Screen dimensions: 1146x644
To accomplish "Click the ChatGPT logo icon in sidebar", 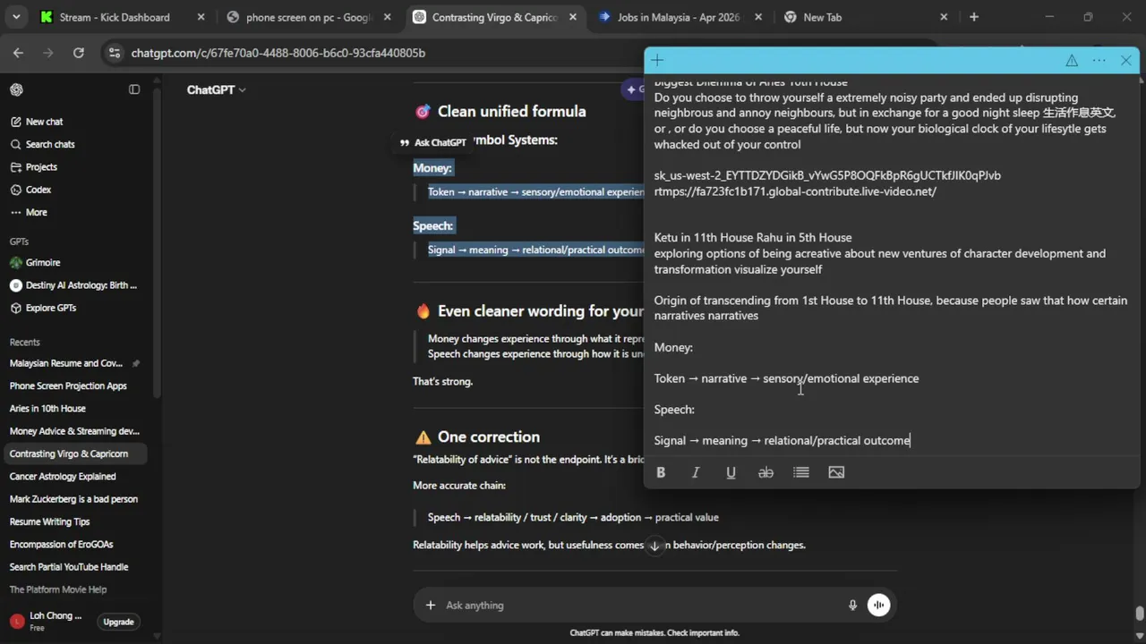I will [16, 89].
